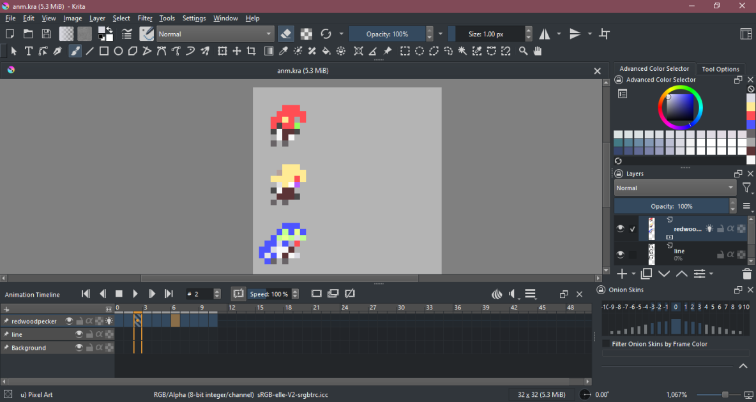Toggle onion skin bulb on timeline redwoodpecker
Image resolution: width=756 pixels, height=402 pixels.
[109, 321]
